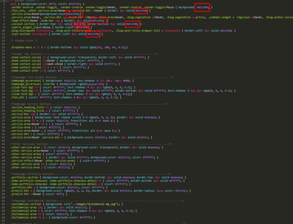Click ".search_widget_input:focus" selector on line 9
Viewport: 293px width, 224px height.
(30, 27)
